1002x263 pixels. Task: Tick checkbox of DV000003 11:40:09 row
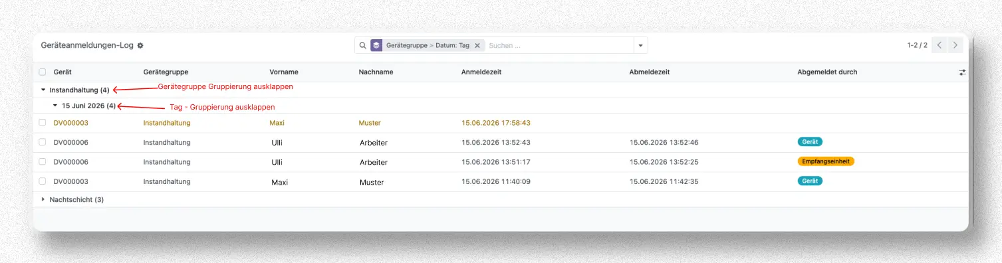coord(43,181)
